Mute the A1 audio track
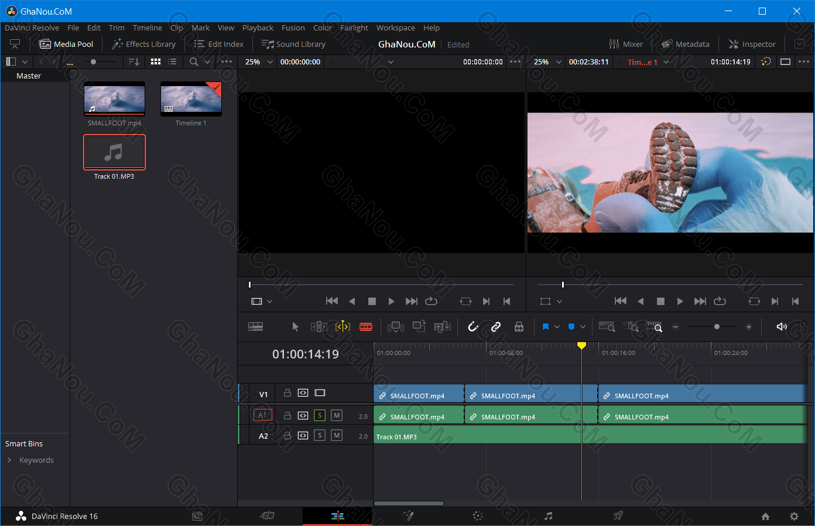Viewport: 815px width, 526px height. click(x=337, y=415)
